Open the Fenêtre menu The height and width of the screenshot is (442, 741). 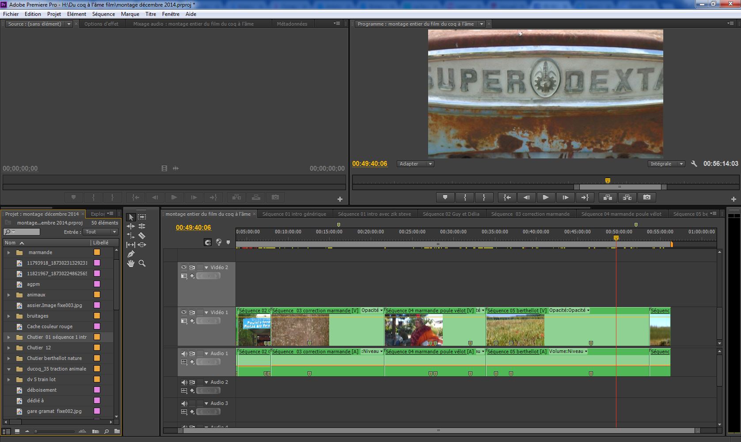pos(171,14)
